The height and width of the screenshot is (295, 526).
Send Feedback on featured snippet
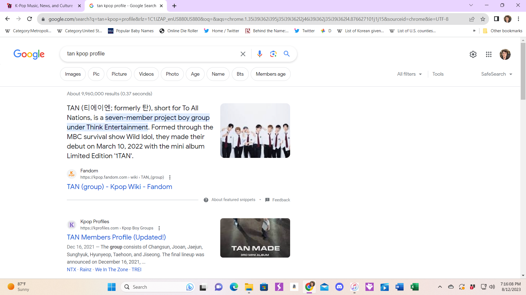coord(278,200)
